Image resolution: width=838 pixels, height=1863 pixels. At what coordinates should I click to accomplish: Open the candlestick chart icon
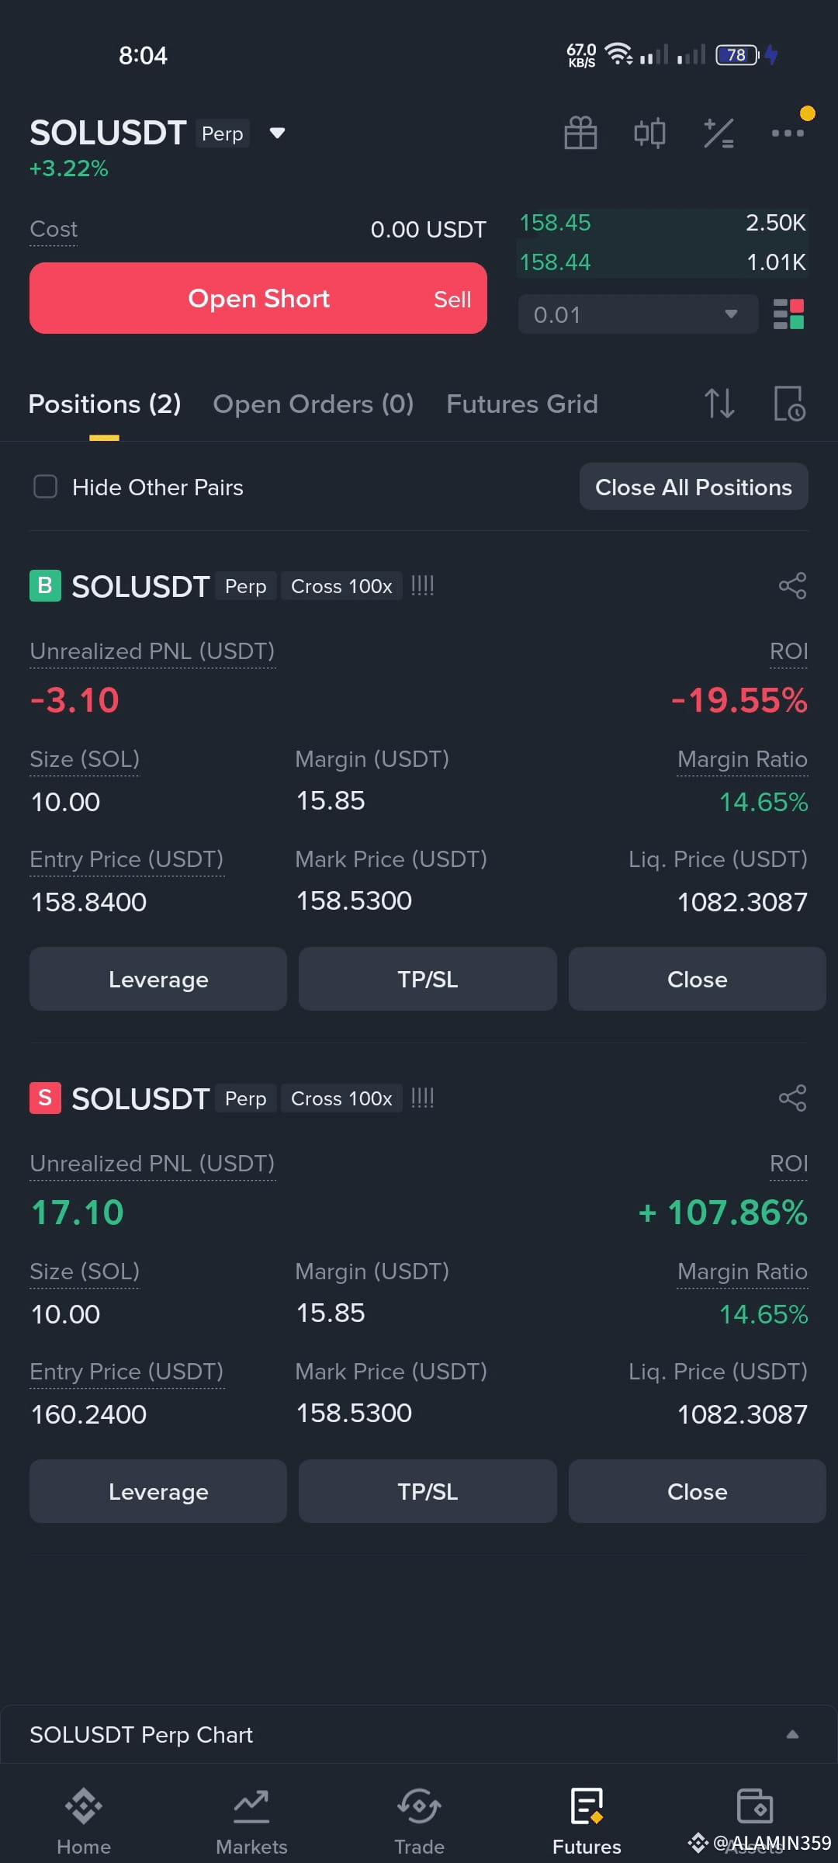coord(649,133)
